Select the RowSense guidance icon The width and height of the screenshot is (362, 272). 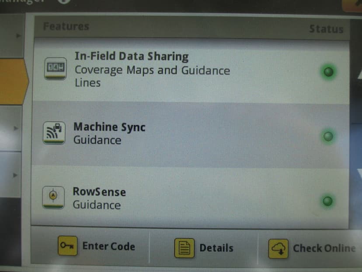click(x=53, y=197)
